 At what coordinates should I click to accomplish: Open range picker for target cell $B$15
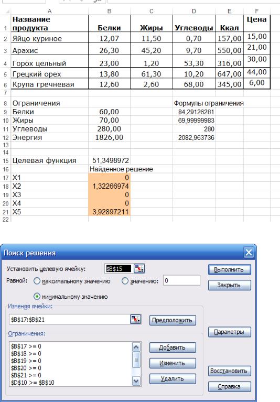(x=139, y=268)
